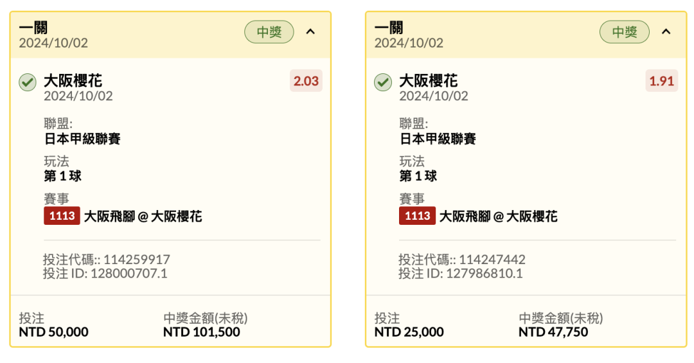Click bet ID 128000707.1
Viewport: 694px width, 363px height.
129,274
